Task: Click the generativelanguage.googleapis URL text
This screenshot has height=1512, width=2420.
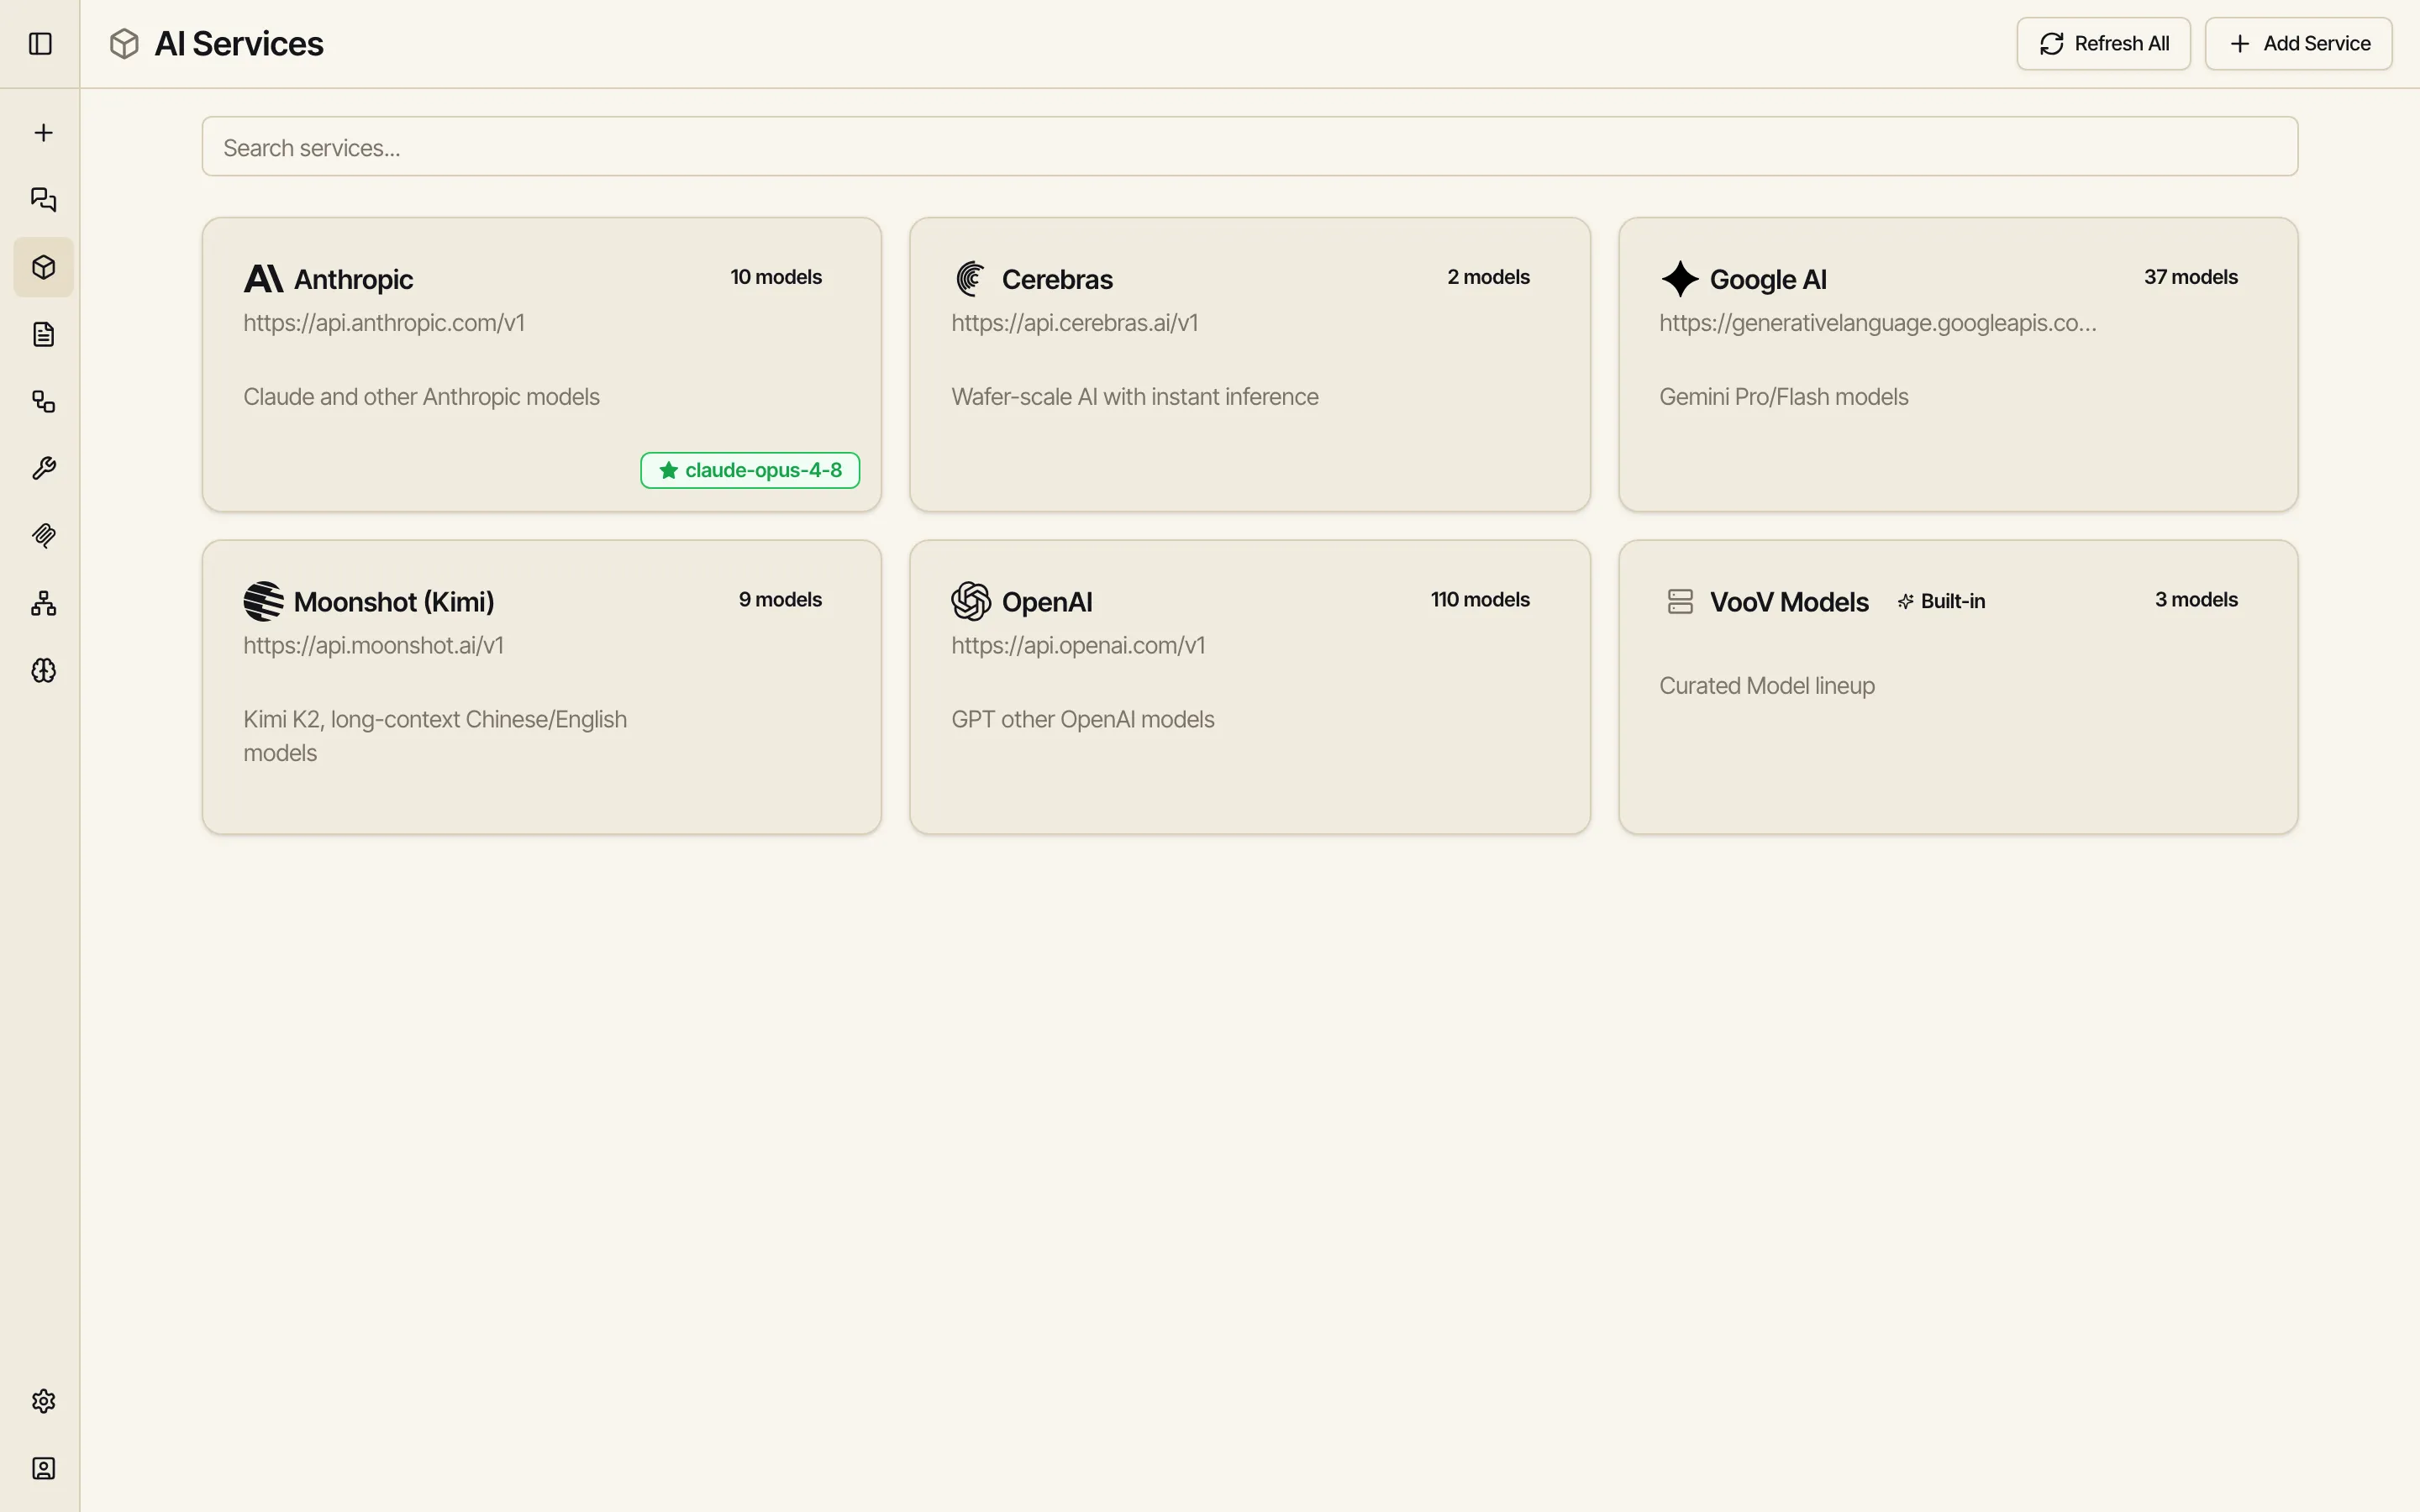Action: (x=1878, y=323)
